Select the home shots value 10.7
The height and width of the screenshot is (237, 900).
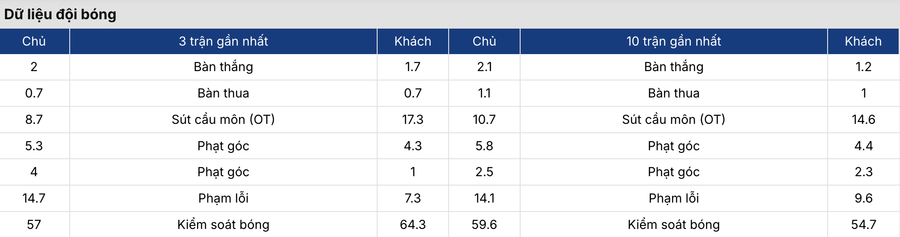[484, 119]
